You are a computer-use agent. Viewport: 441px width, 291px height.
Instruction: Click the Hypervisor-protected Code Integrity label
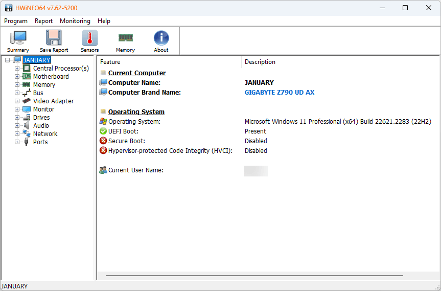pyautogui.click(x=171, y=150)
